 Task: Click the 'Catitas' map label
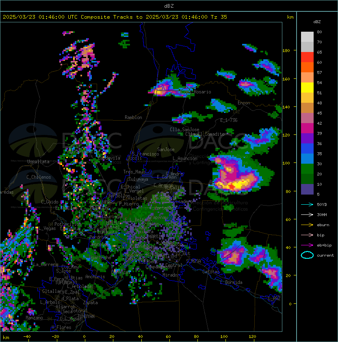click(x=211, y=272)
